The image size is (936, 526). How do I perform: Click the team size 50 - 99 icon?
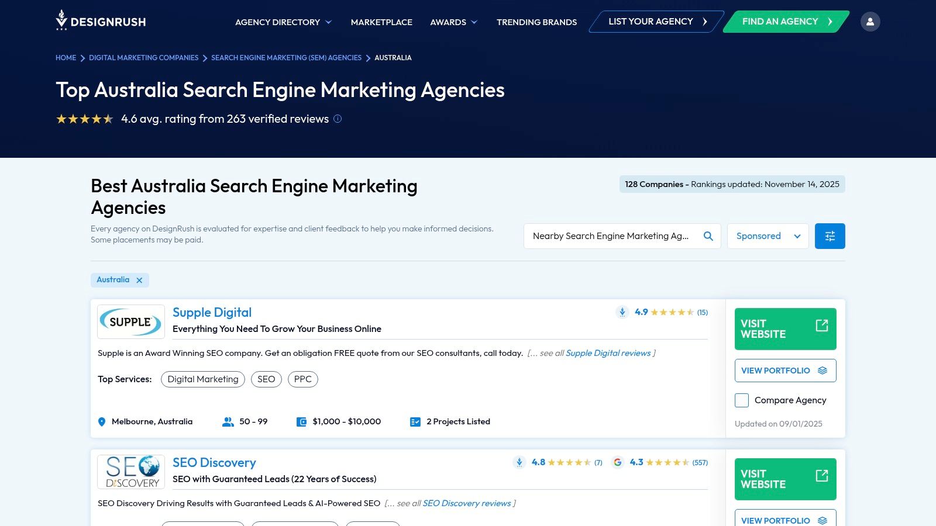[x=228, y=422]
